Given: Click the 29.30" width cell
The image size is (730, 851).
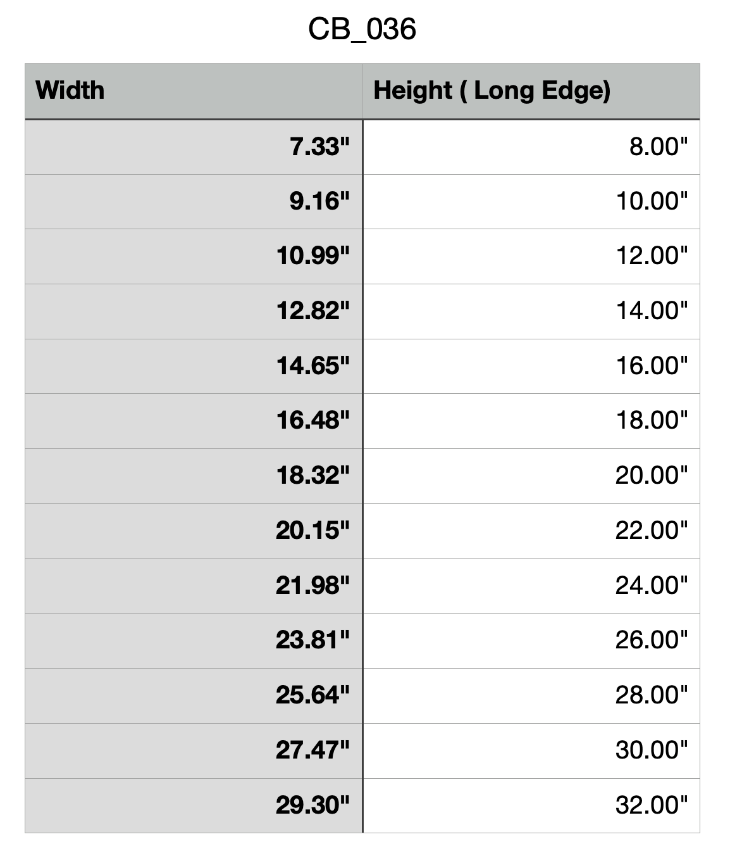Looking at the screenshot, I should coord(313,805).
